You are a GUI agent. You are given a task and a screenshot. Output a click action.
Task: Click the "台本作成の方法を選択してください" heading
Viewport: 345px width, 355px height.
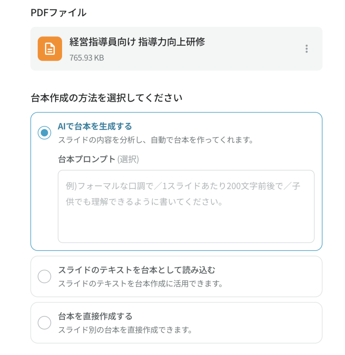(x=107, y=98)
